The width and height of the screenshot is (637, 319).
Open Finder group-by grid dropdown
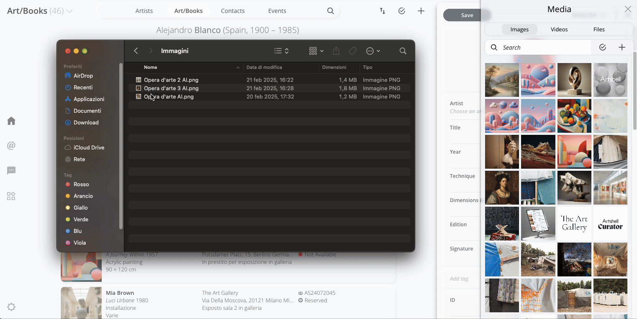[316, 51]
